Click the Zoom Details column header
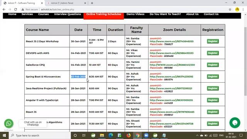247x139 pixels. pos(174,30)
